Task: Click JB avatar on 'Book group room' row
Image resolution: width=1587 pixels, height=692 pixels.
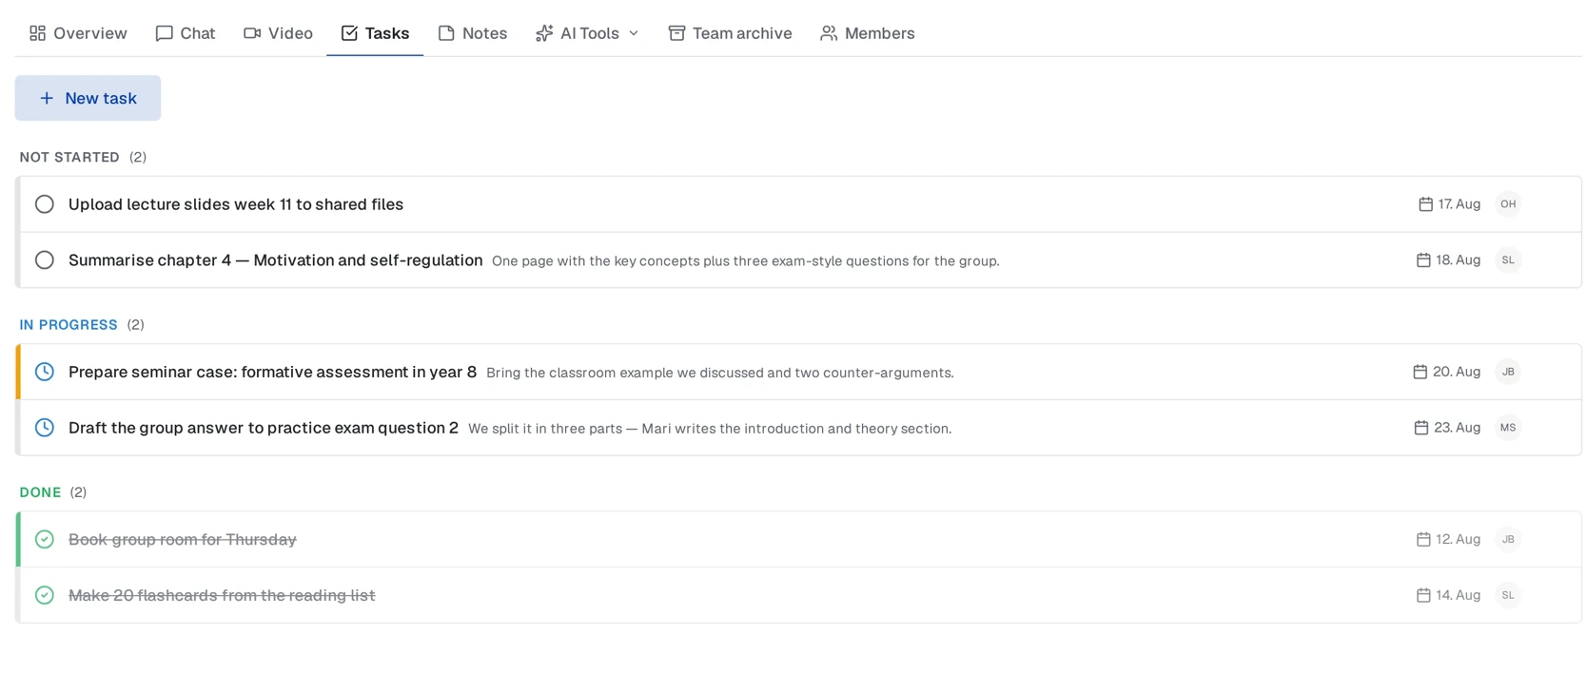Action: pyautogui.click(x=1508, y=540)
